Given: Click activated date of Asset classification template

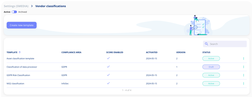Looking at the screenshot, I should [x=151, y=59].
